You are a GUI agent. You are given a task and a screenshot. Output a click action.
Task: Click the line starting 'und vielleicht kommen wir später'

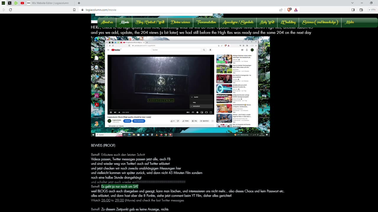[x=146, y=173]
